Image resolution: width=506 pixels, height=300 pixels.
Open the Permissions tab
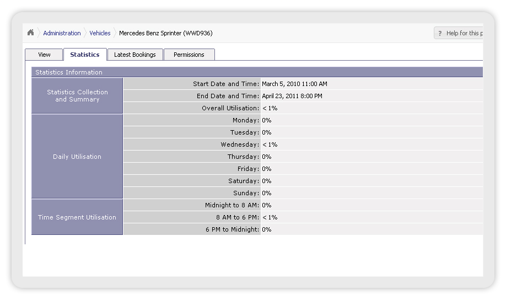pyautogui.click(x=189, y=55)
